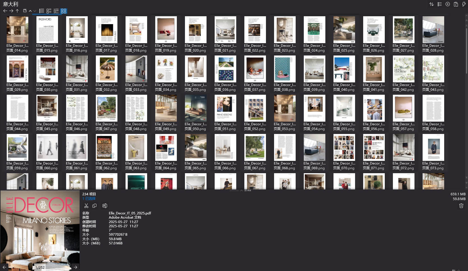Viewport: 468px width, 271px height.
Task: Copy the selected PDF file
Action: pyautogui.click(x=94, y=206)
